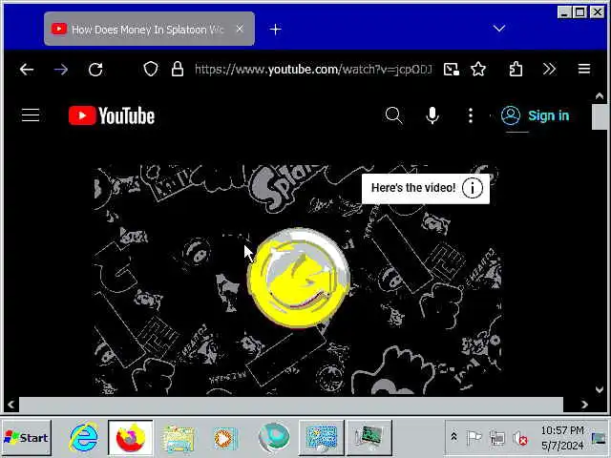Open the YouTube guide hamburger menu
The image size is (611, 458).
(31, 115)
